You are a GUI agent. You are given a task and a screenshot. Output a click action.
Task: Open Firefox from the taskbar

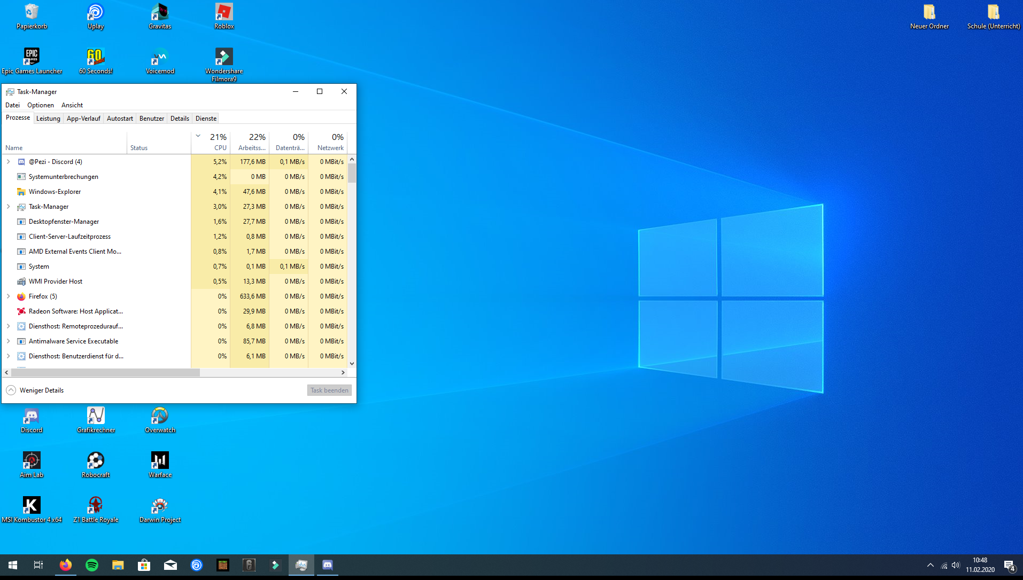tap(66, 565)
